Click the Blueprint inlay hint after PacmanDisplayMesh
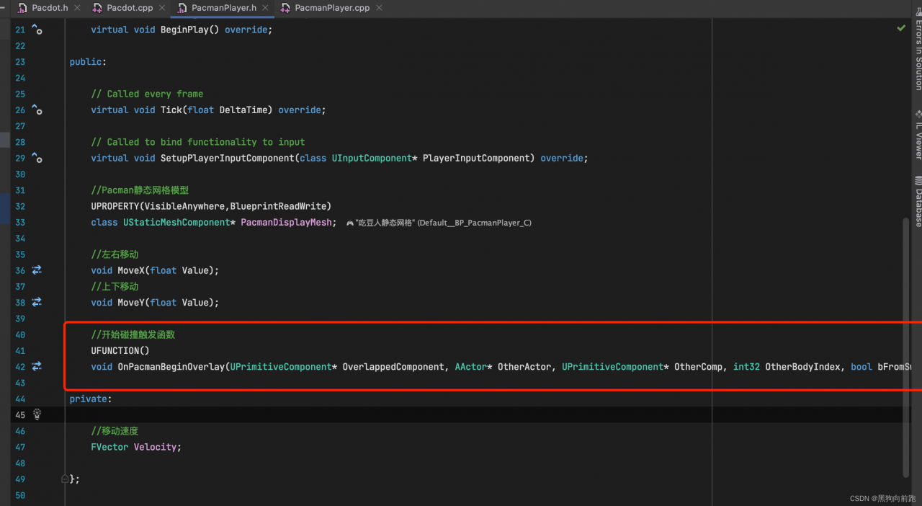Viewport: 922px width, 506px height. tap(439, 223)
